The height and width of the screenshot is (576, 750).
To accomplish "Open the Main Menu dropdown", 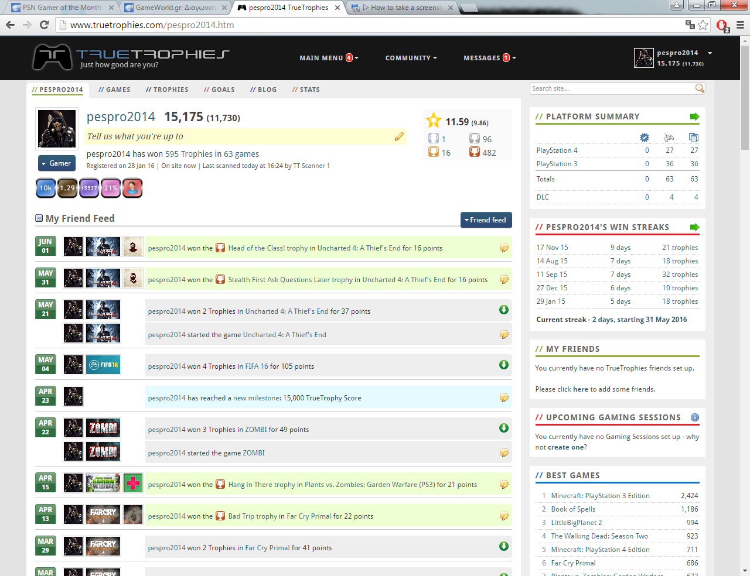I will [328, 58].
